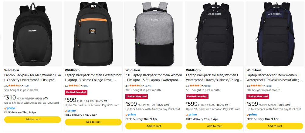Add the grey 31L backpack to cart
This screenshot has width=305, height=133.
pyautogui.click(x=154, y=126)
